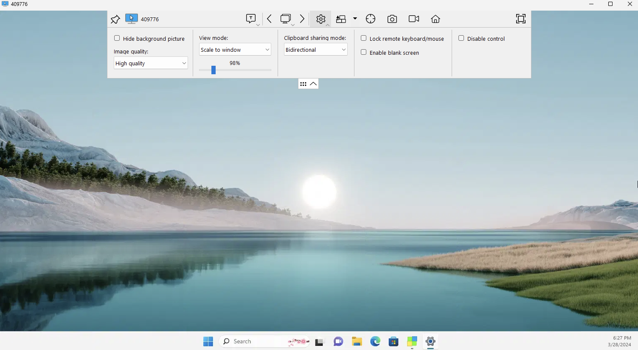Click the remote taskbar Search box
Viewport: 638px width, 350px height.
[x=264, y=342]
